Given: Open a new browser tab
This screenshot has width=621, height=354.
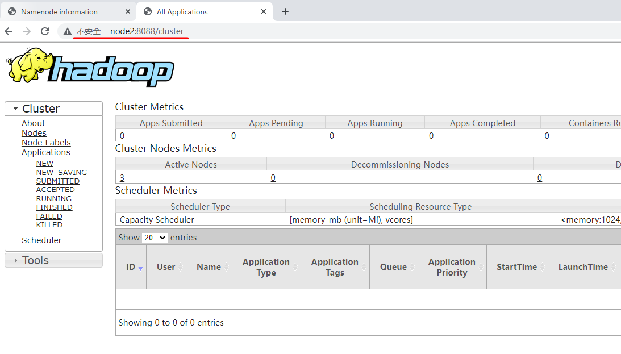Looking at the screenshot, I should pos(285,11).
